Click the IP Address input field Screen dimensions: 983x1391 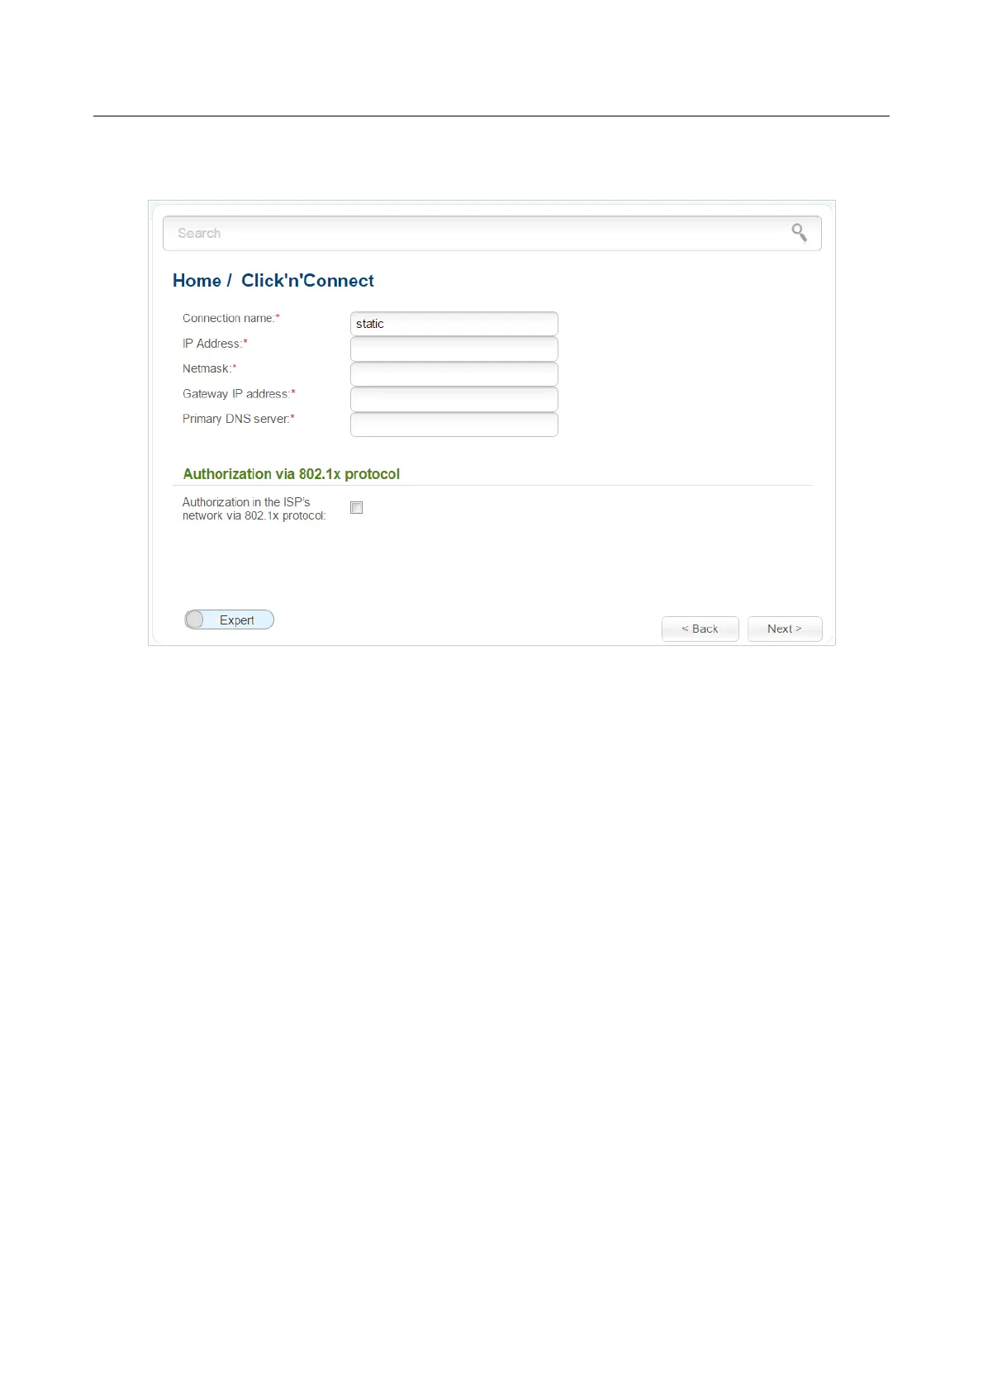point(454,349)
